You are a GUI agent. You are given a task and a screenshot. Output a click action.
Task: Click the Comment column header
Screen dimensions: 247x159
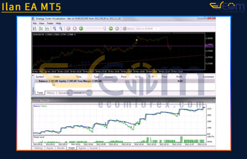click(x=208, y=77)
